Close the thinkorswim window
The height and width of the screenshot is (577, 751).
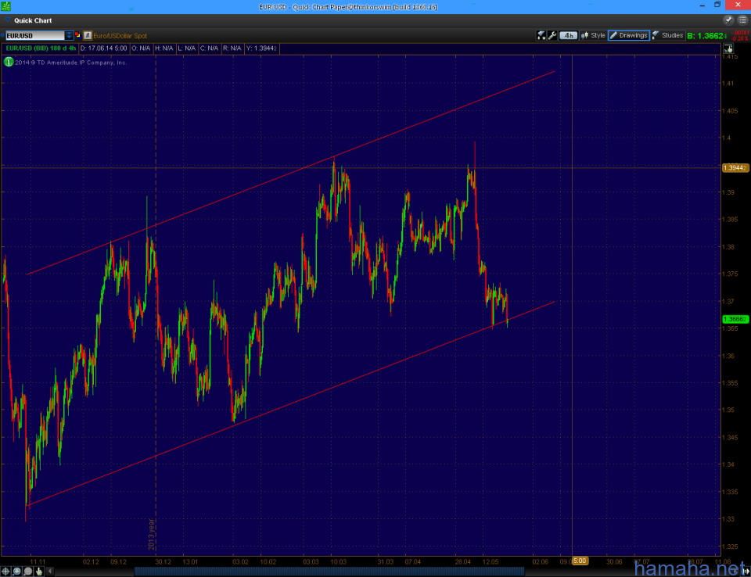(x=738, y=5)
